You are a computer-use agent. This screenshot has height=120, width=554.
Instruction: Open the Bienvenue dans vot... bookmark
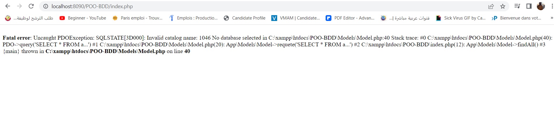pyautogui.click(x=516, y=18)
